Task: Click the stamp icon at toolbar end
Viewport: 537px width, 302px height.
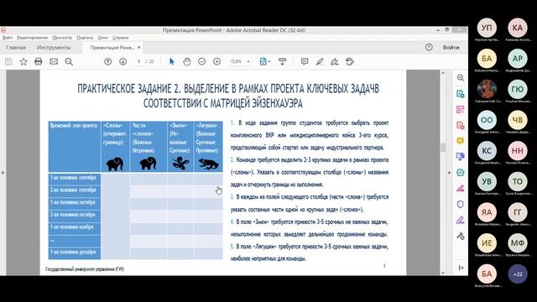Action: [x=350, y=61]
